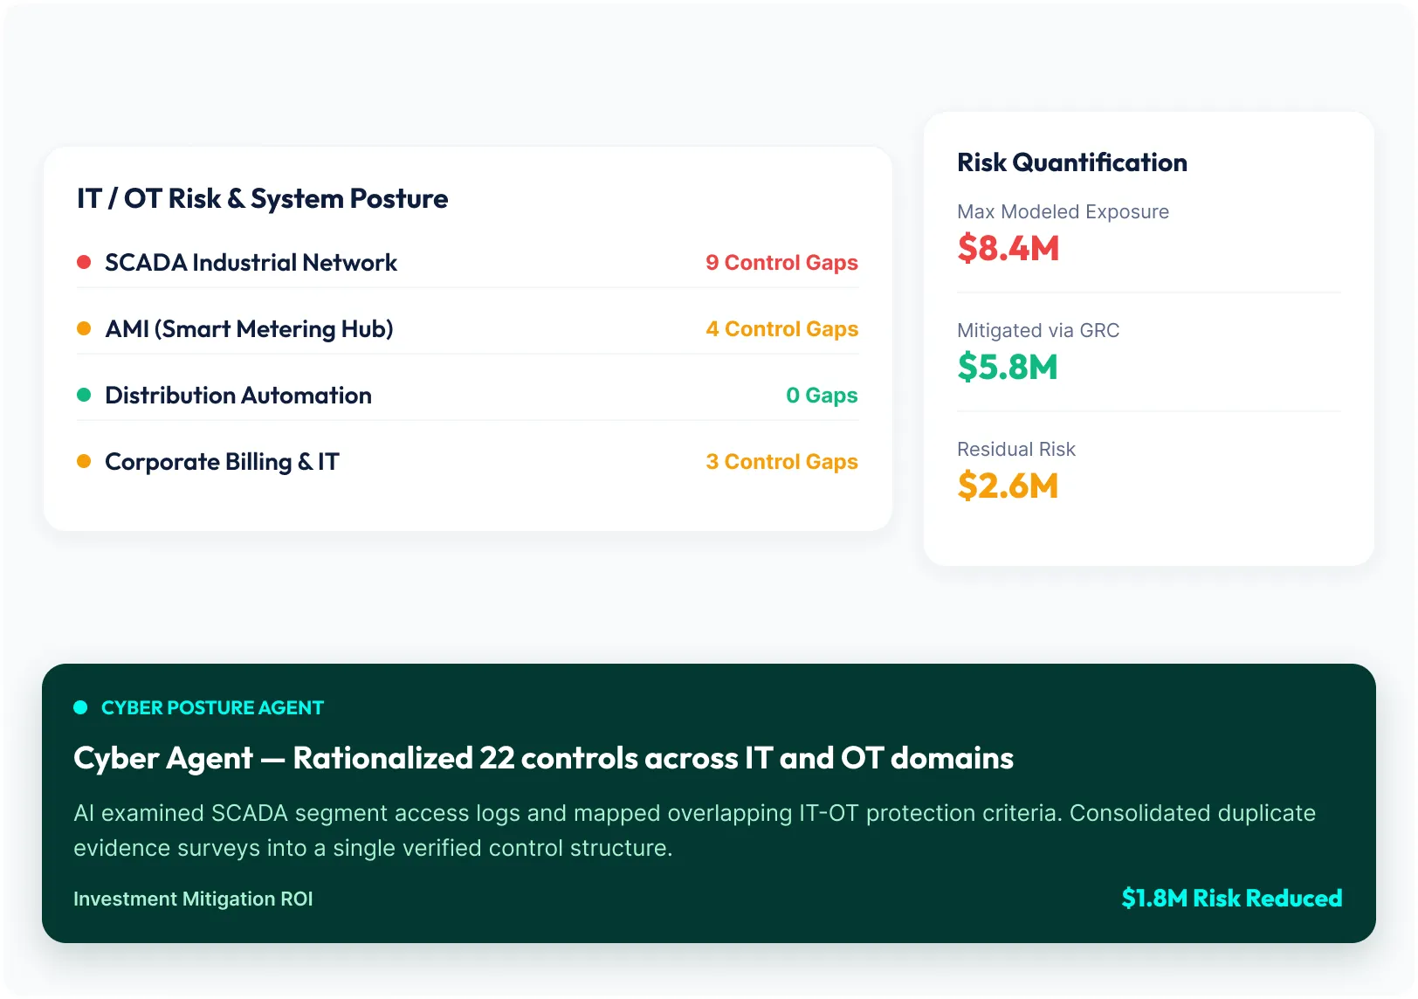Click the "4 Control Gaps" value
The width and height of the screenshot is (1418, 999).
tap(781, 329)
